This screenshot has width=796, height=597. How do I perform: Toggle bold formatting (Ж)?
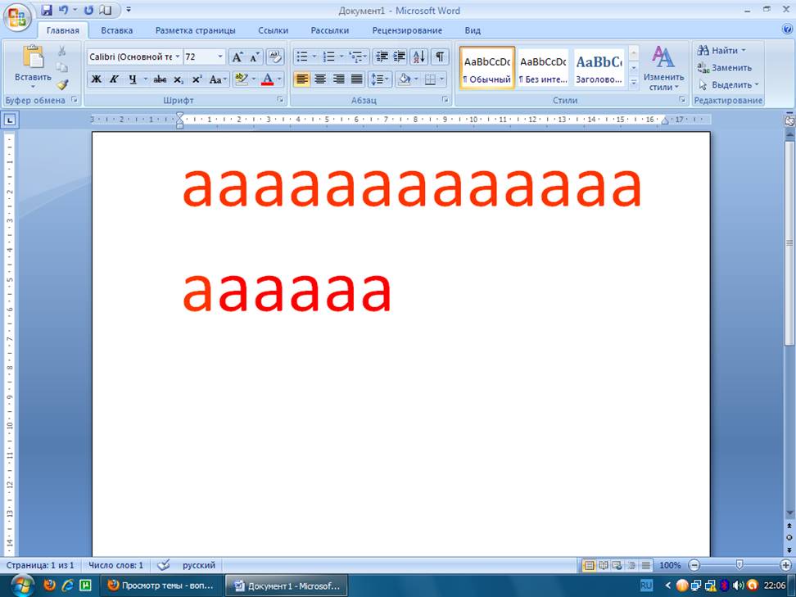click(x=96, y=79)
